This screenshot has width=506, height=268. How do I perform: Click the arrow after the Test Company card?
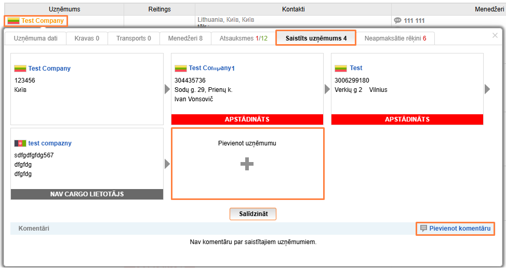167,89
